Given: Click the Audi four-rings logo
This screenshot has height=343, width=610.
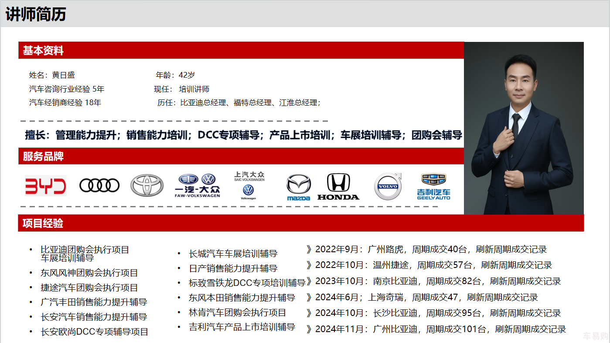Looking at the screenshot, I should pyautogui.click(x=99, y=185).
